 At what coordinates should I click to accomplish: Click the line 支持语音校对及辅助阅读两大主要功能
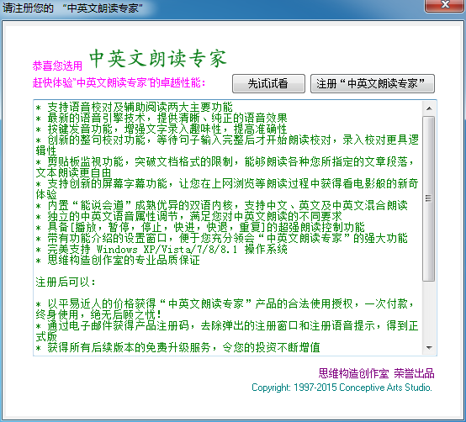point(134,107)
